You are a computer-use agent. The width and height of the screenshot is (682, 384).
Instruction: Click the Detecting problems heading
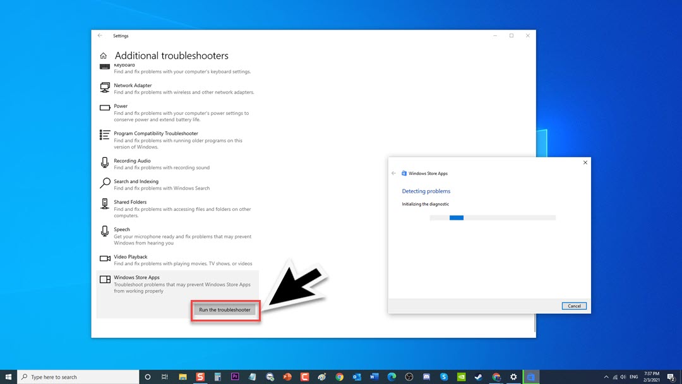(426, 191)
